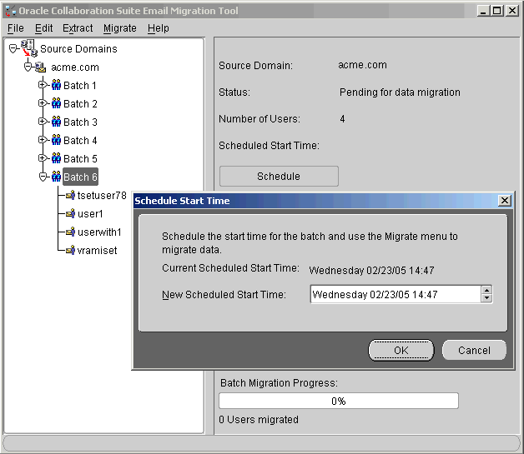Select the Batch 5 label
524x454 pixels.
pos(80,159)
